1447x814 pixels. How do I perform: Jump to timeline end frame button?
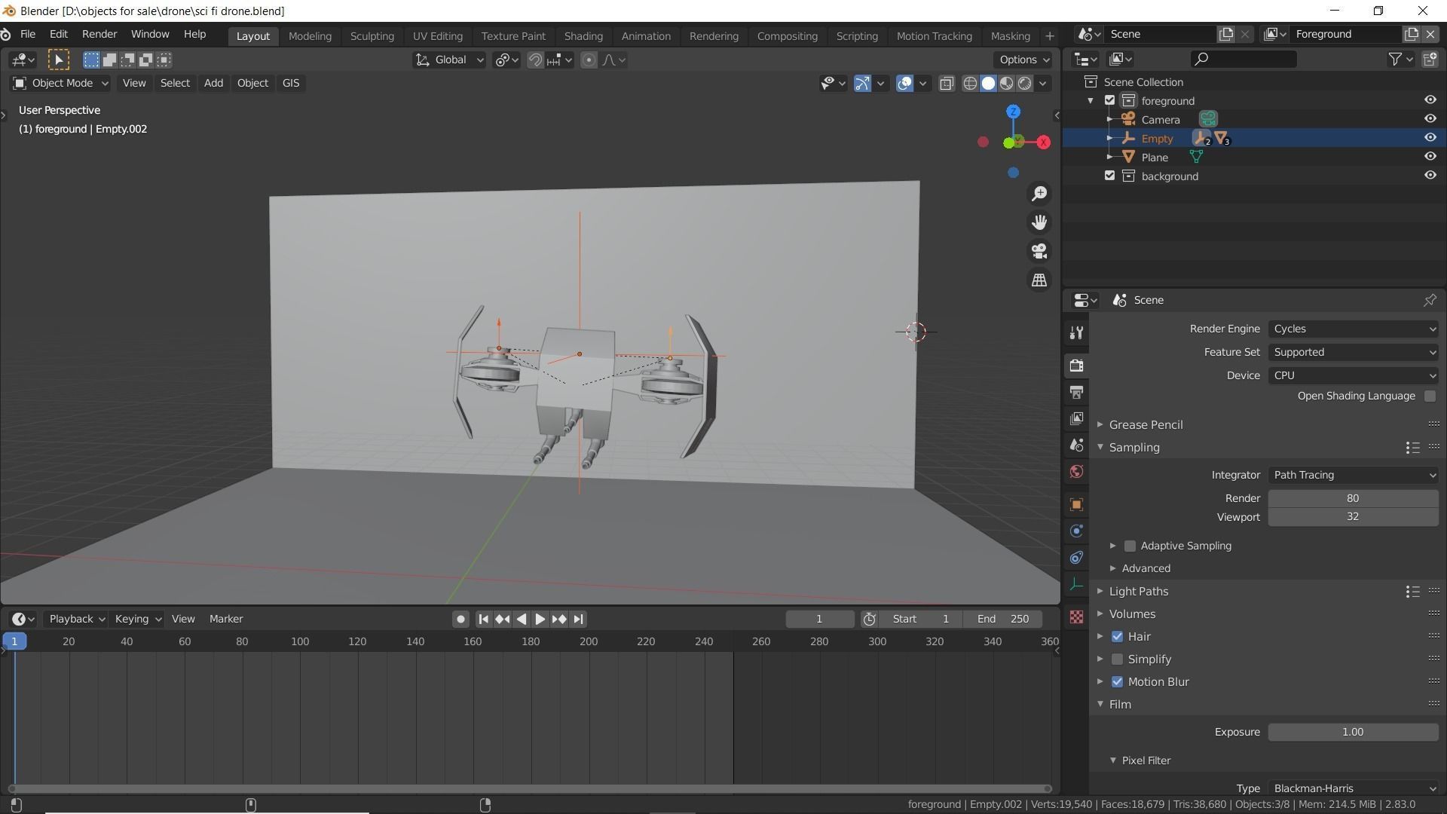[x=578, y=619]
